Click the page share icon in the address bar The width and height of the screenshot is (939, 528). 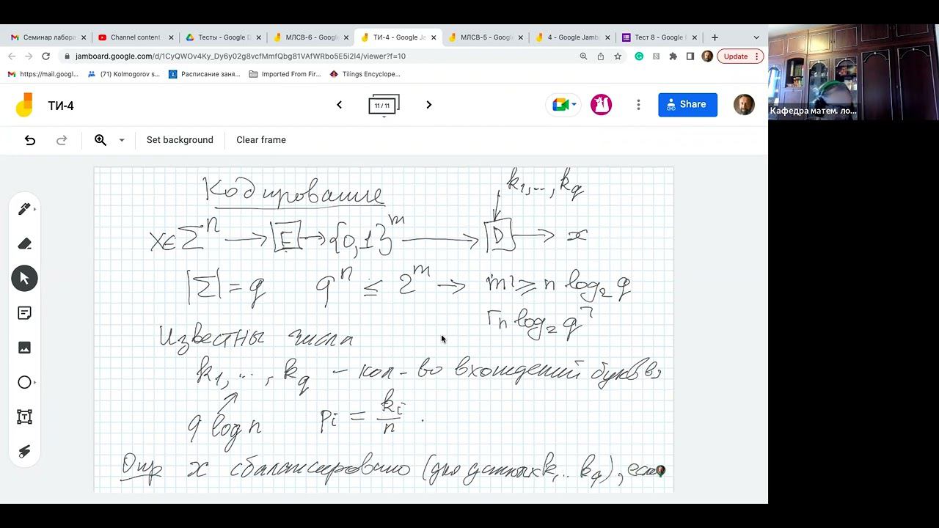pyautogui.click(x=601, y=56)
